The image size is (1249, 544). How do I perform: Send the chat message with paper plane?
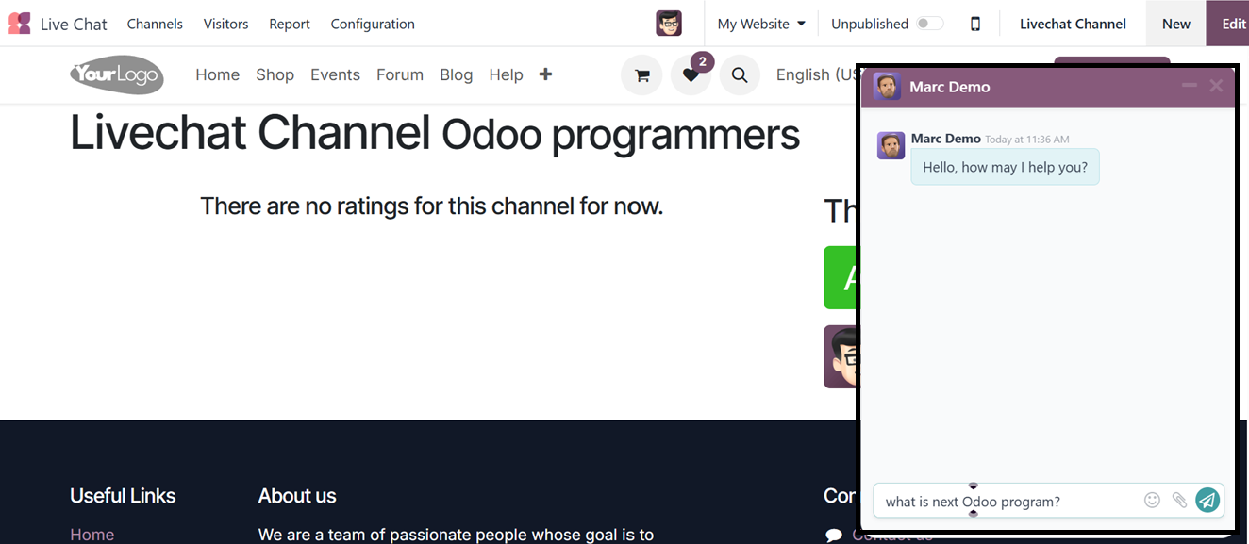tap(1207, 501)
